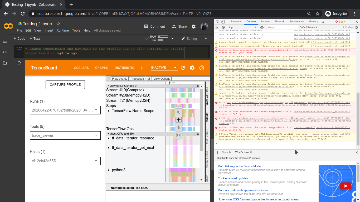Screen dimensions: 360x202
Task: Open Colab table of contents sidebar
Action: (5, 41)
